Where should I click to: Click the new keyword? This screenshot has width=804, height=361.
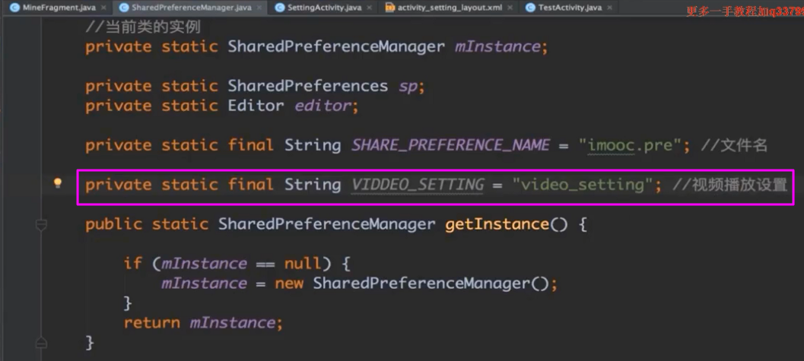289,283
